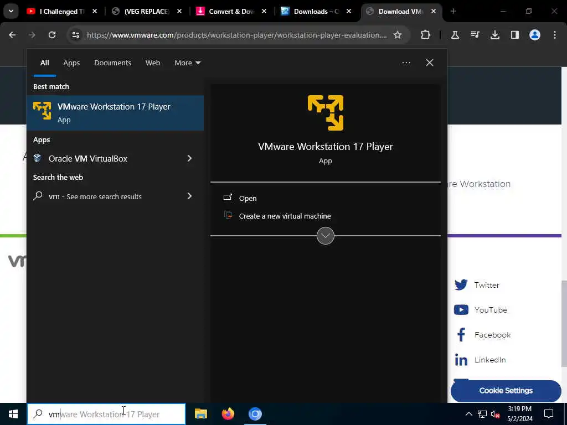Image resolution: width=567 pixels, height=425 pixels.
Task: Reload the VMware page in Chrome
Action: (52, 35)
